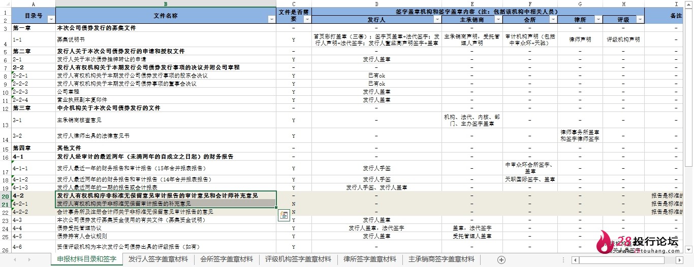Screen dimensions: 694x267
Task: Select the cell 评级机构声明
Action: tap(623, 39)
